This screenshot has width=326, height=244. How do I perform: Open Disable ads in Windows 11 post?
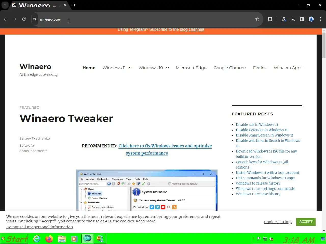tap(257, 125)
